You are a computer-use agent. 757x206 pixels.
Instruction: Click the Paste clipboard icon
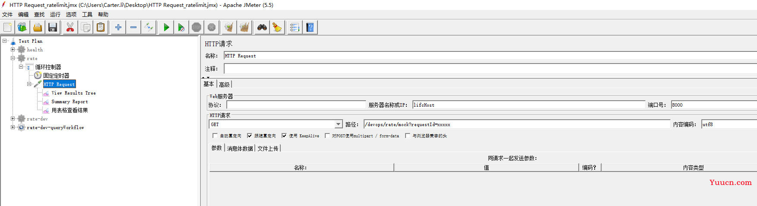[x=101, y=27]
